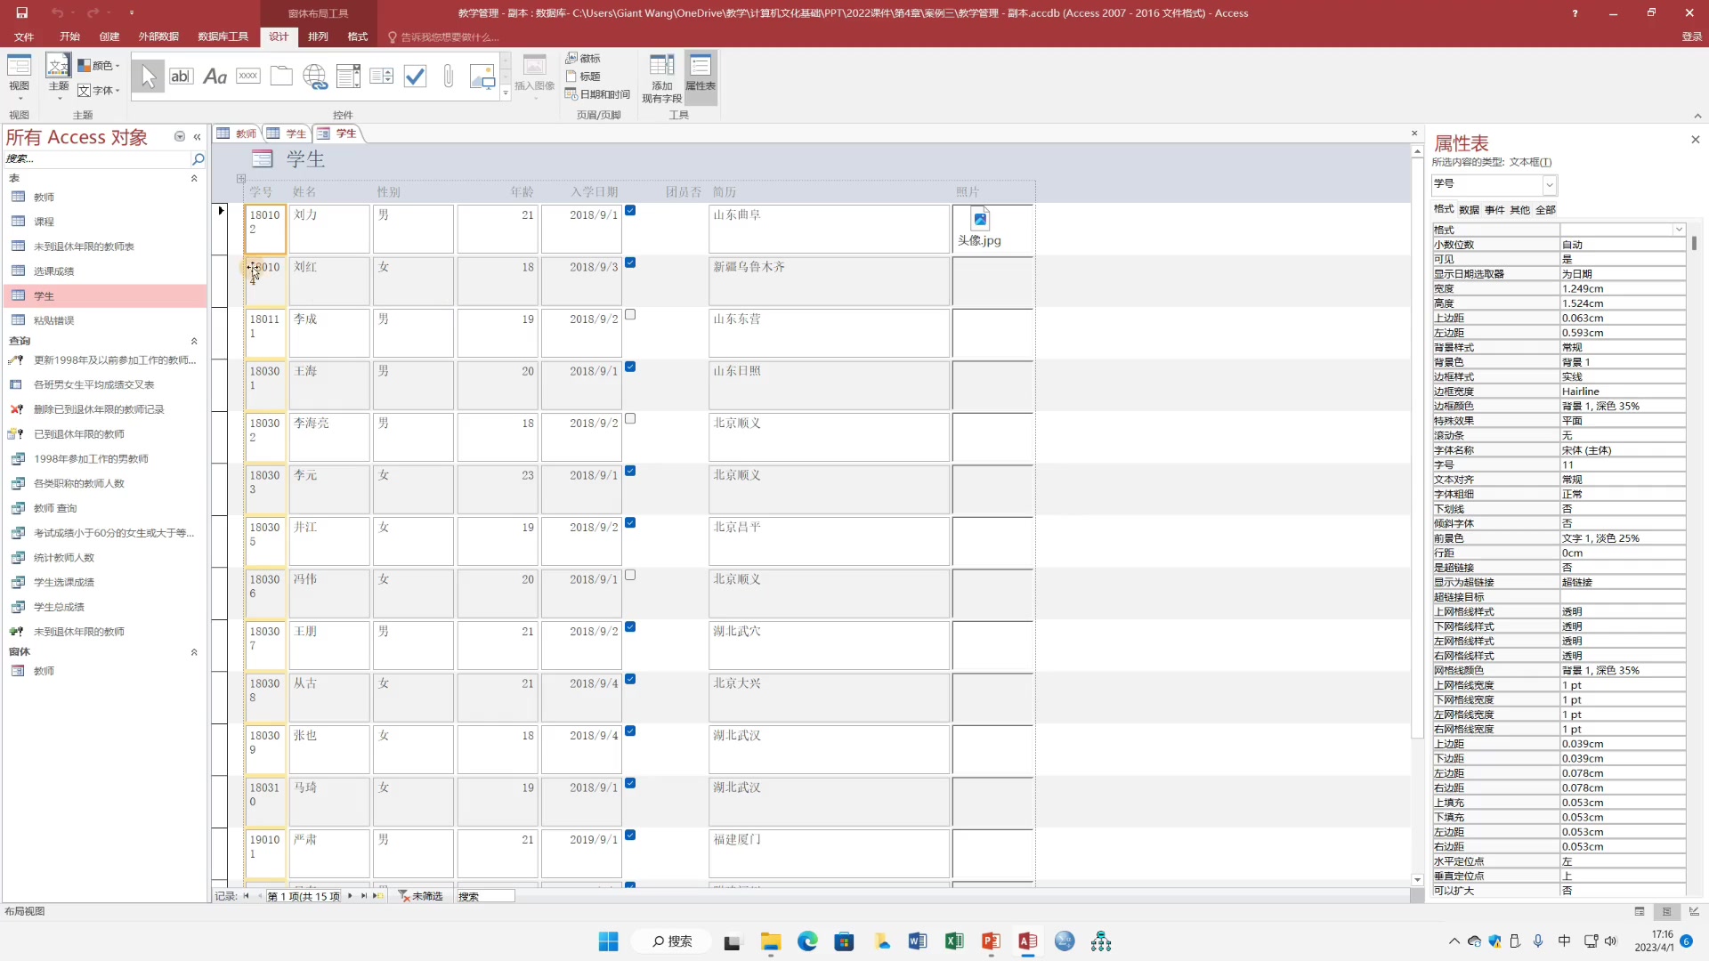Pick the Combo Box control icon
1709x961 pixels.
[348, 77]
